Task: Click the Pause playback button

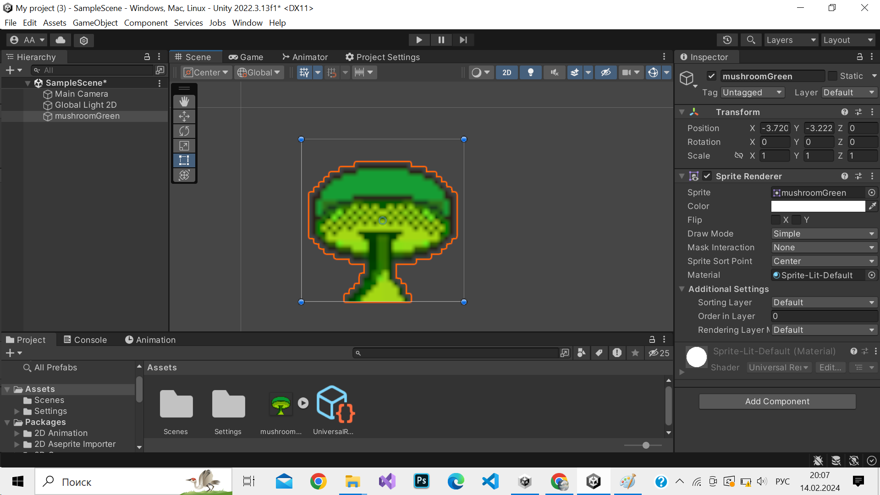Action: click(x=440, y=40)
